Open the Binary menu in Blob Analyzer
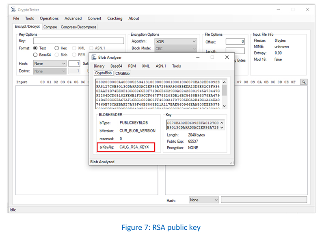 99,66
